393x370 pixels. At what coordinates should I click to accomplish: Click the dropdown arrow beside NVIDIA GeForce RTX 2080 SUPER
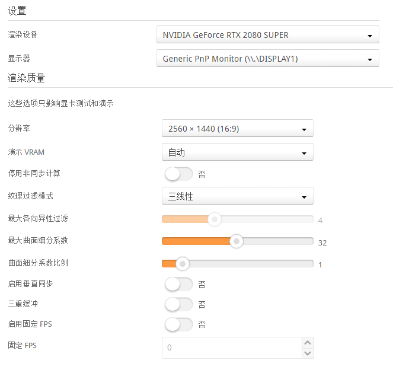pos(369,36)
